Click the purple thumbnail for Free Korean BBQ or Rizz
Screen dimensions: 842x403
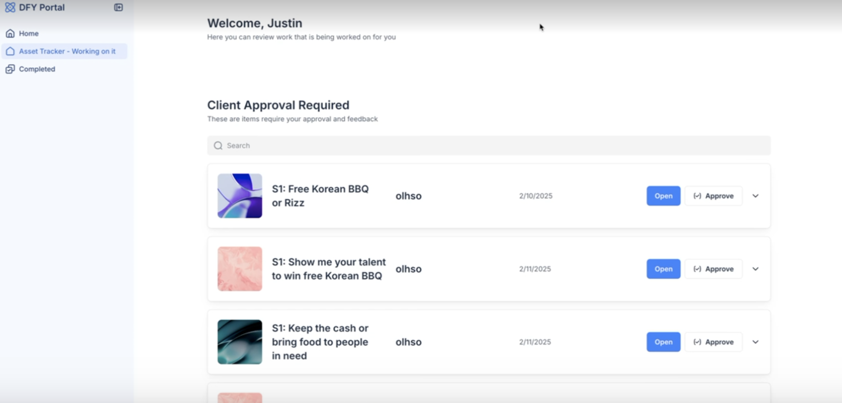click(x=240, y=196)
